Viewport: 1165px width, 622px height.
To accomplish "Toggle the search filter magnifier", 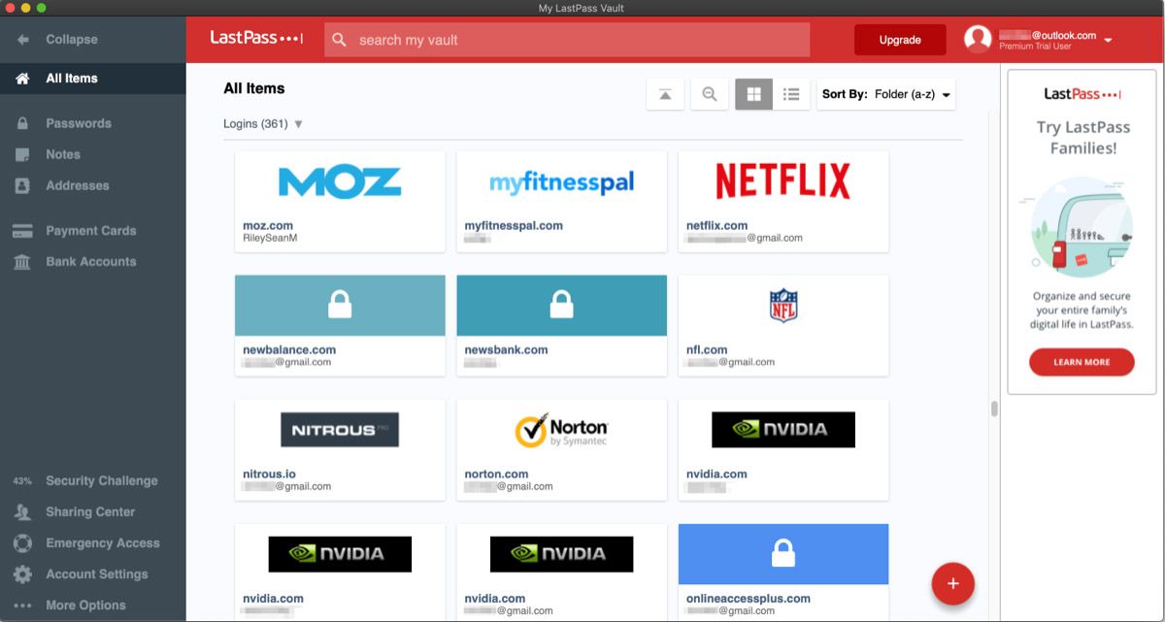I will 710,94.
